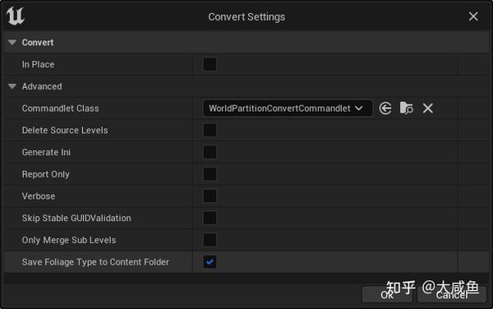Check the Report Only option
Image resolution: width=493 pixels, height=309 pixels.
pyautogui.click(x=210, y=174)
